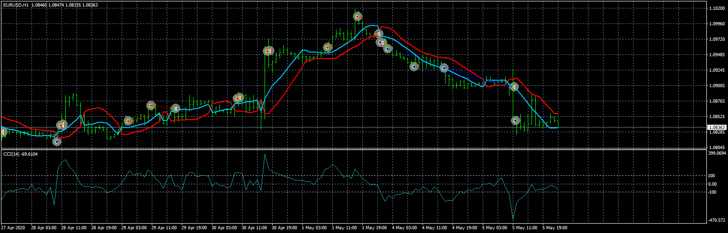This screenshot has width=728, height=233.
Task: Click the CCI(14) -69.6104 indicator label
Action: click(20, 154)
